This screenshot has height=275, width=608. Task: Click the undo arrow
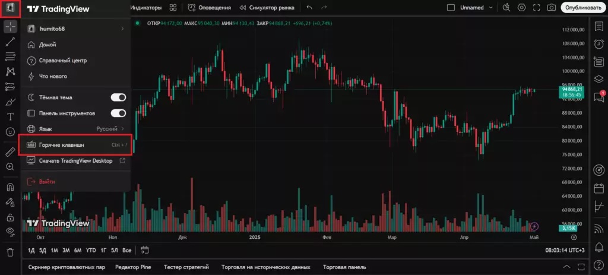309,8
